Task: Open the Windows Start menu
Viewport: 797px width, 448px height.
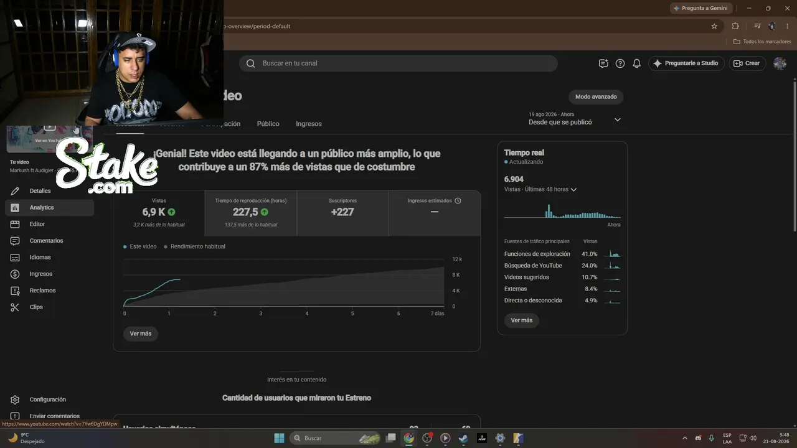Action: tap(279, 438)
